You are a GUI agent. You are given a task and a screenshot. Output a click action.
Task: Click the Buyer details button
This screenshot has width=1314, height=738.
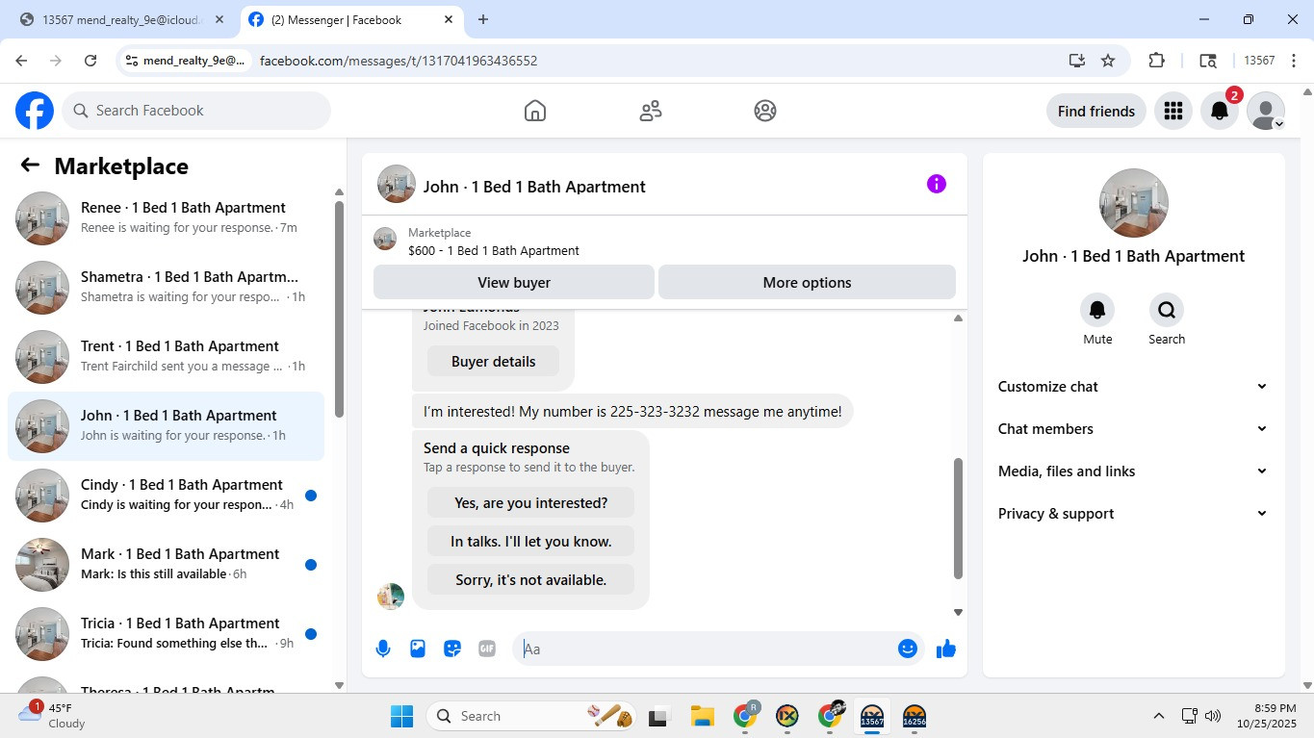[494, 362]
